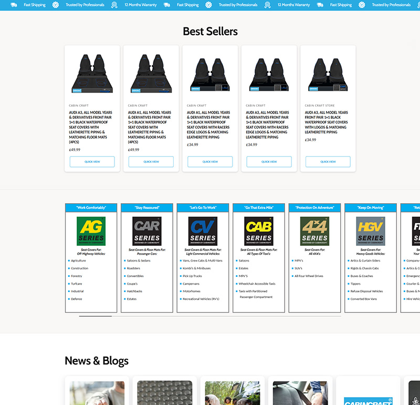
Task: Click "Refuse Disposal Vehicles" item
Action: [366, 291]
